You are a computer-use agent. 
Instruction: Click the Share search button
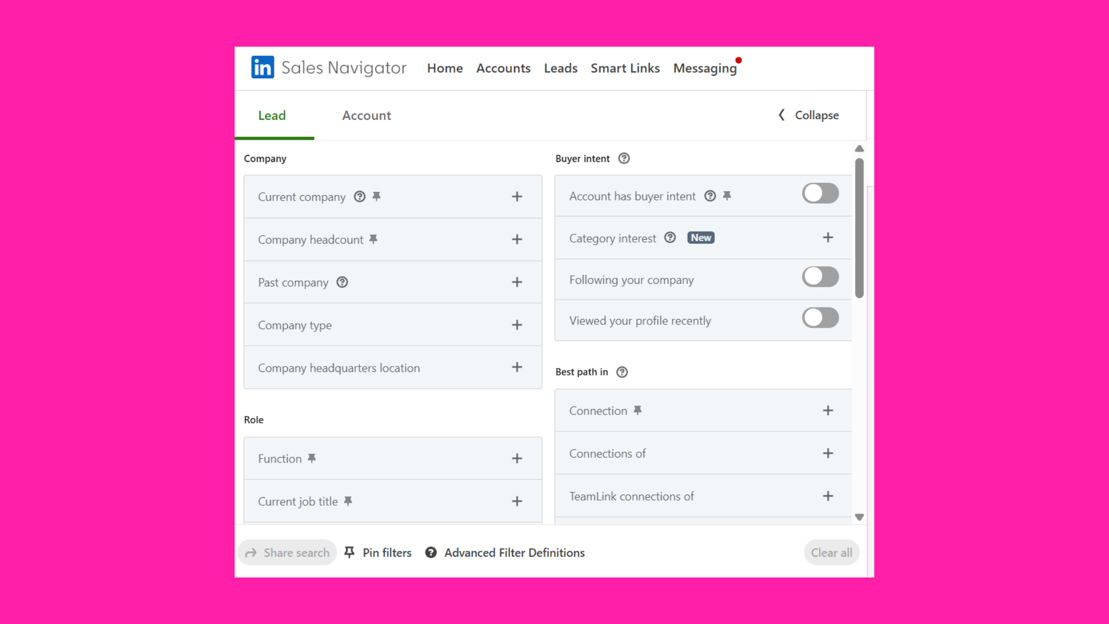coord(287,552)
